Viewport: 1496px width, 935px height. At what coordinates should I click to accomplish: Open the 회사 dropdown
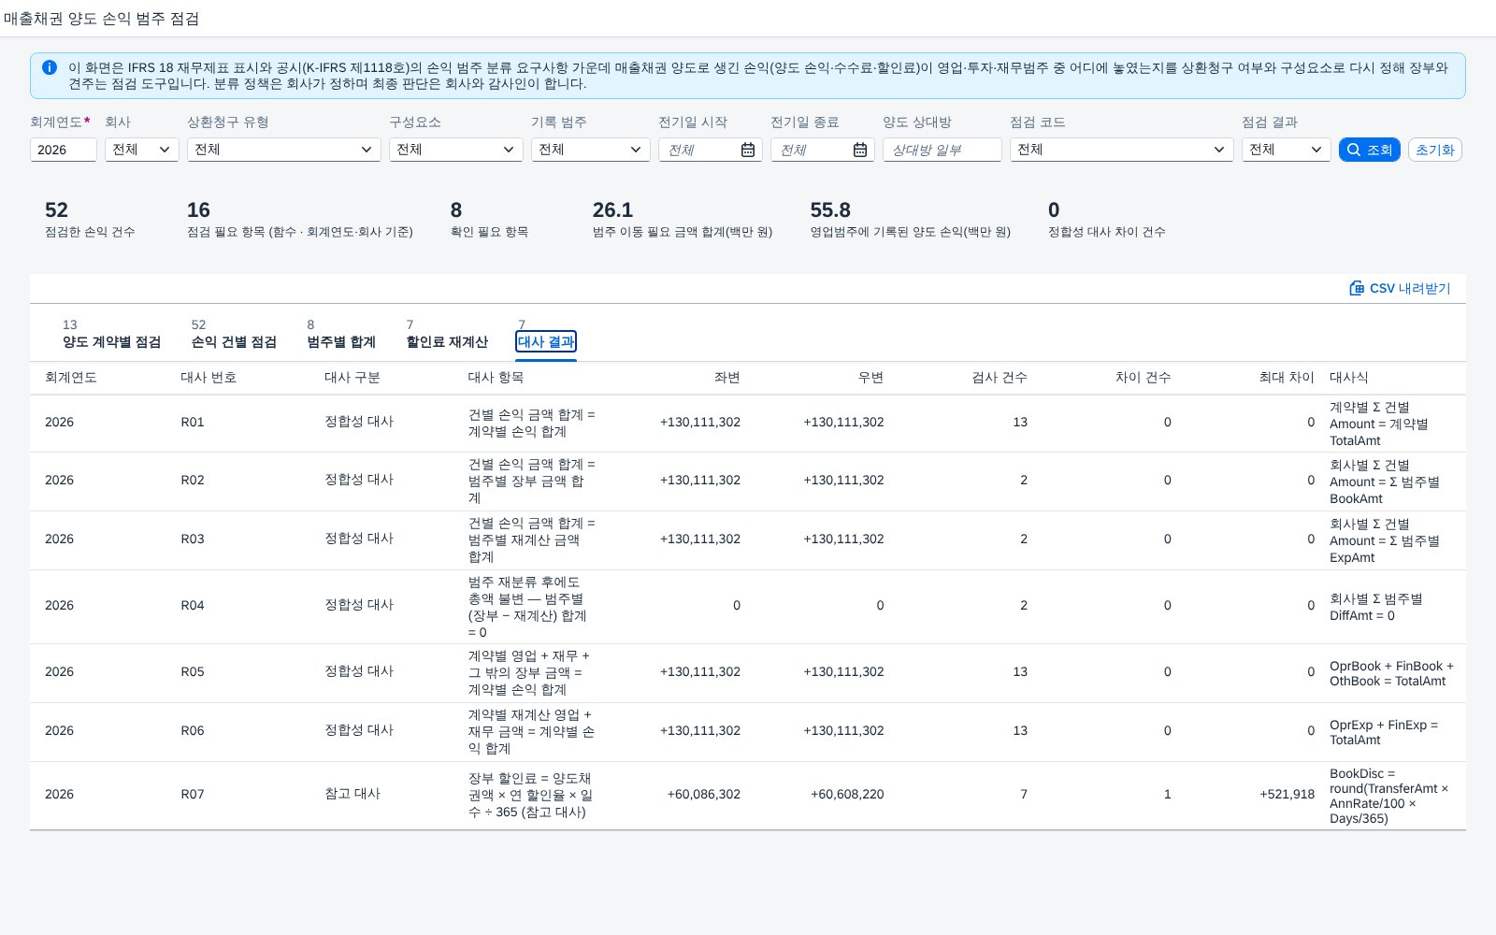click(x=142, y=150)
